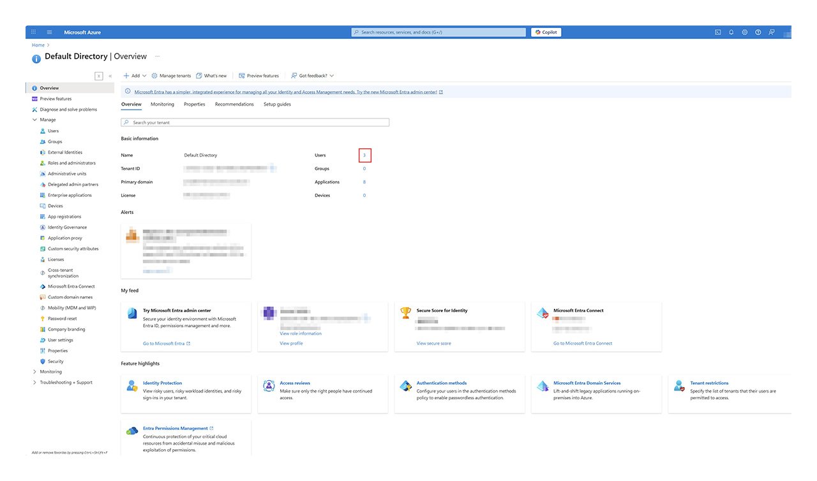This screenshot has width=817, height=481.
Task: Switch to the Recommendations tab
Action: coord(234,104)
